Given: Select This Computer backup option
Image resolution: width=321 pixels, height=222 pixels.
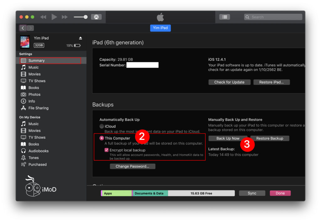Looking at the screenshot, I should (102, 138).
